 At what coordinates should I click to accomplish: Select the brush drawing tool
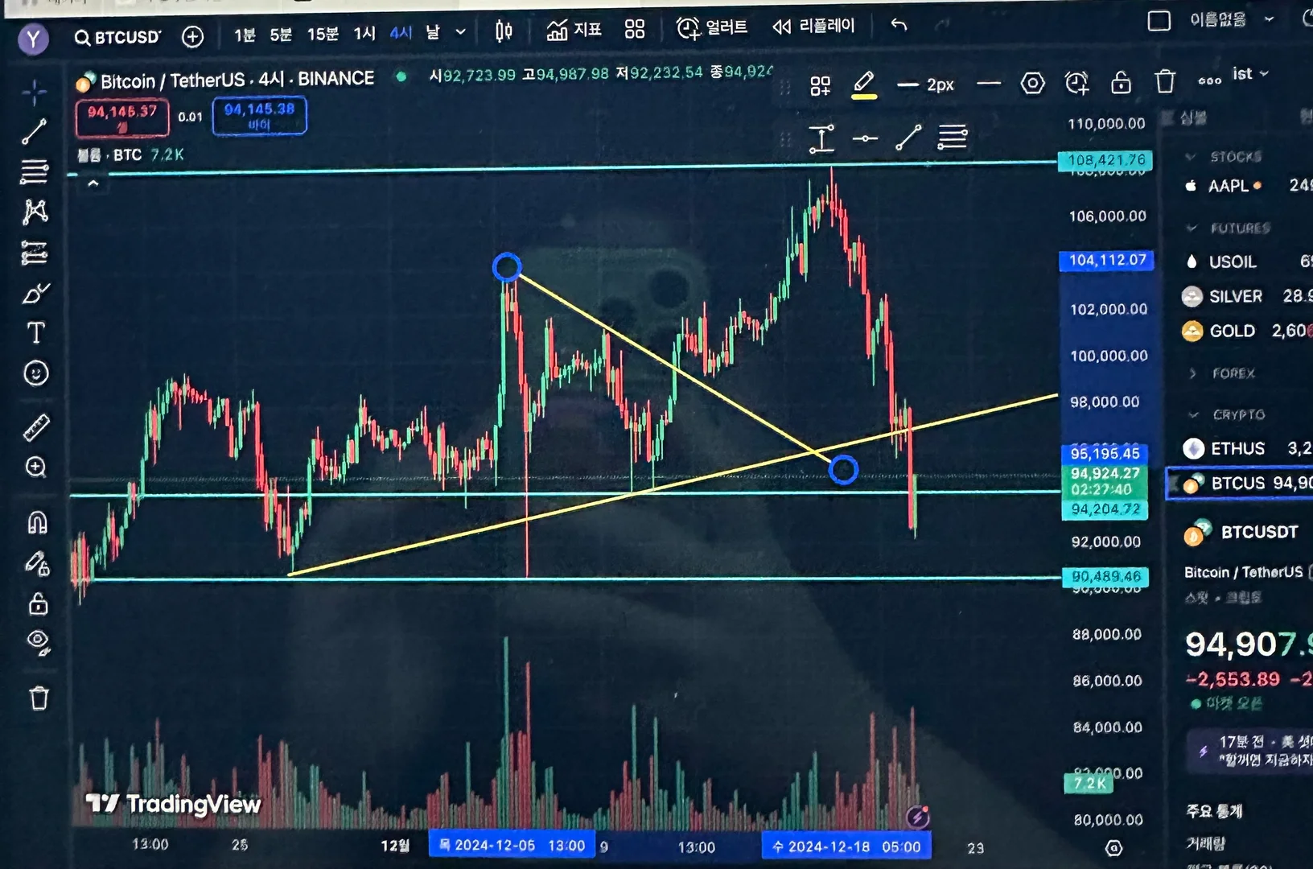click(x=35, y=294)
